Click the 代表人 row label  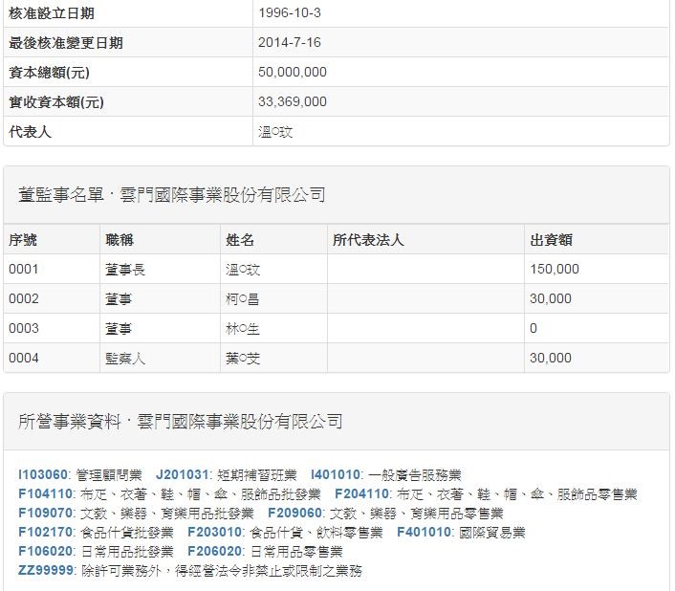(x=31, y=131)
